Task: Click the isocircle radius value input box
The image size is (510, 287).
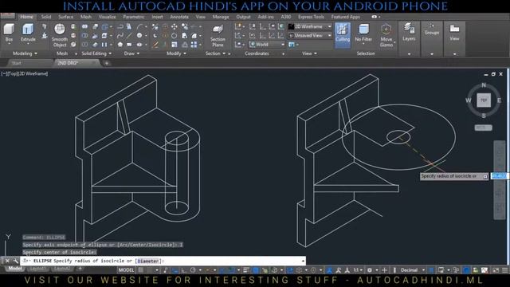Action: click(x=499, y=176)
